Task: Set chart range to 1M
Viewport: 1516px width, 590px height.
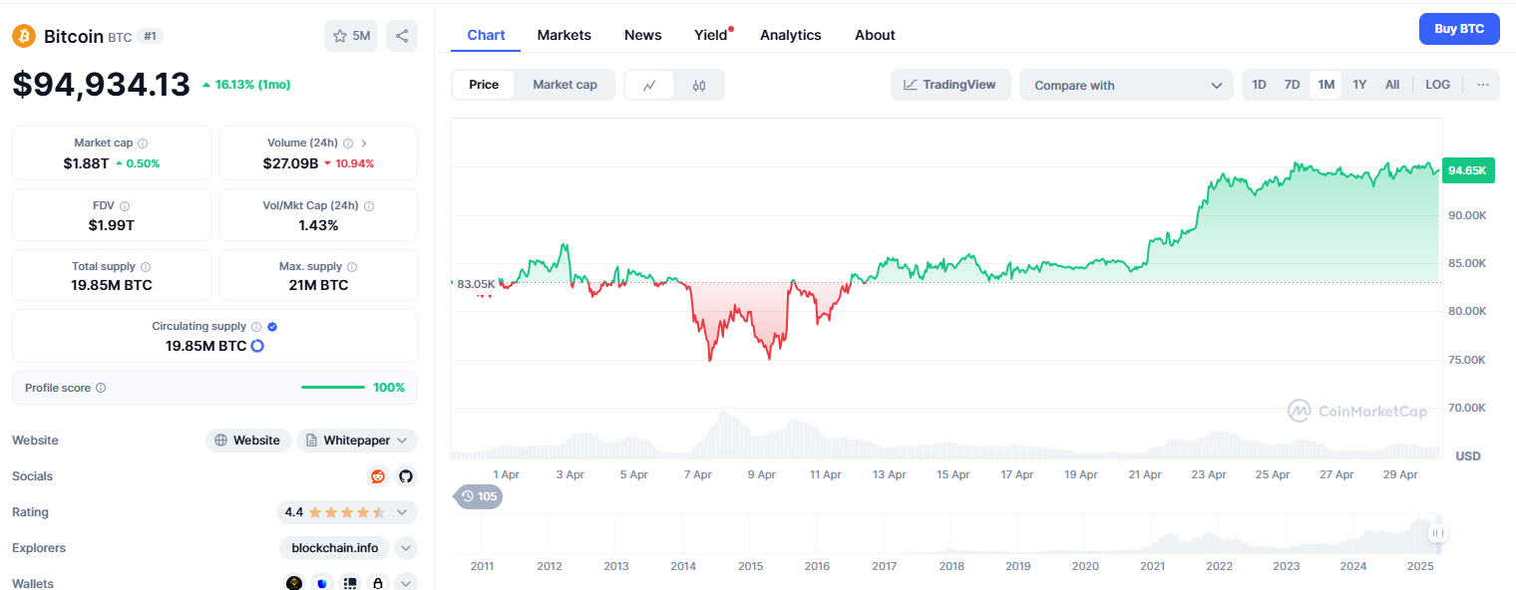Action: (x=1326, y=85)
